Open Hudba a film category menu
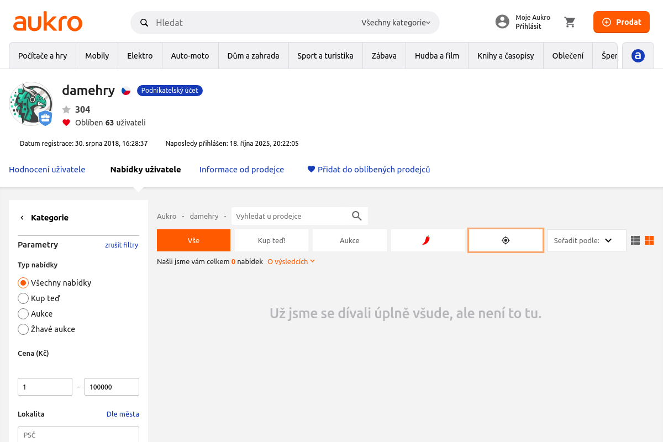The height and width of the screenshot is (442, 663). pyautogui.click(x=437, y=56)
